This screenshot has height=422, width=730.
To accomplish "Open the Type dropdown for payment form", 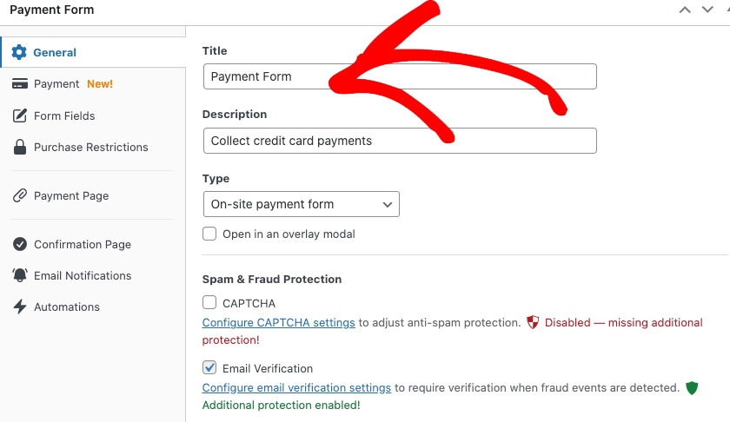I will pyautogui.click(x=301, y=204).
